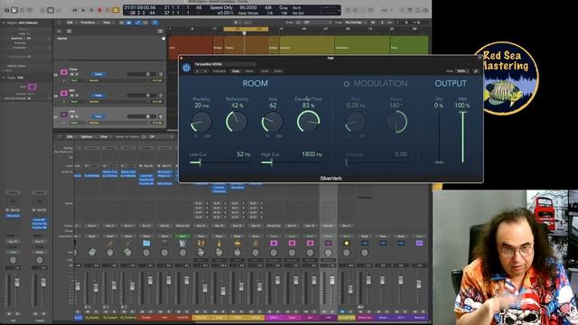Open the plugin preset name dropdown
Screen dimensions: 578x325
(x=225, y=64)
